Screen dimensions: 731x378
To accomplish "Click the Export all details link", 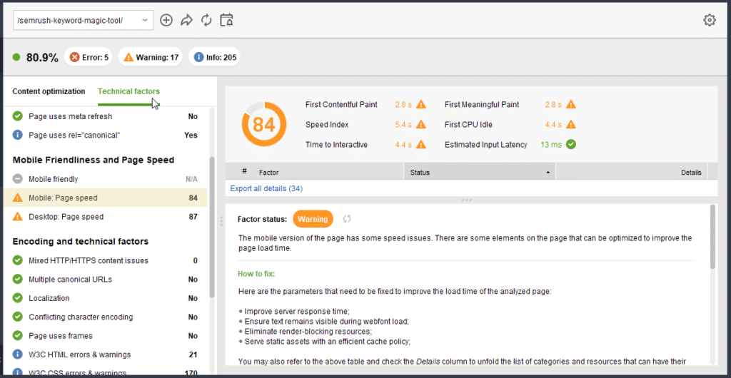I will point(266,188).
